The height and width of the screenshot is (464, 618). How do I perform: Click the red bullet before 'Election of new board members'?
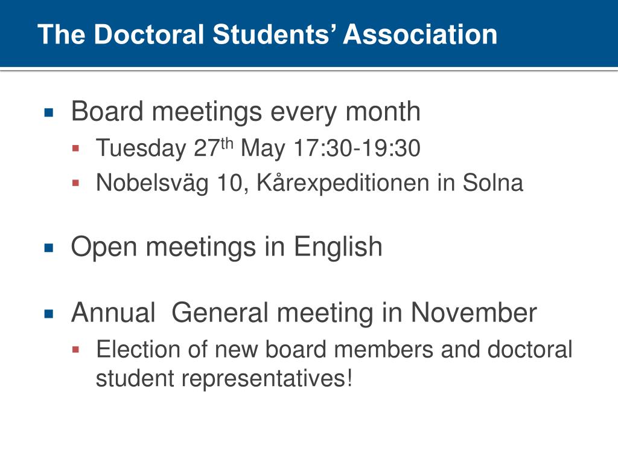[x=76, y=350]
